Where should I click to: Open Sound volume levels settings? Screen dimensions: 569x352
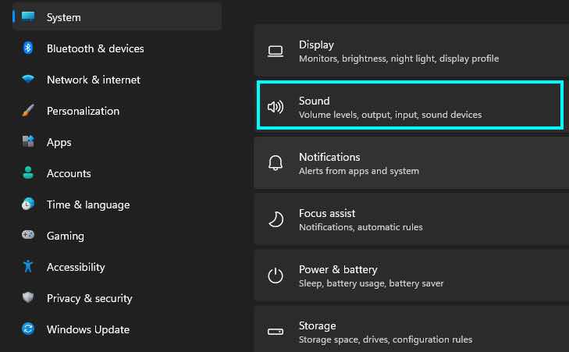point(410,107)
